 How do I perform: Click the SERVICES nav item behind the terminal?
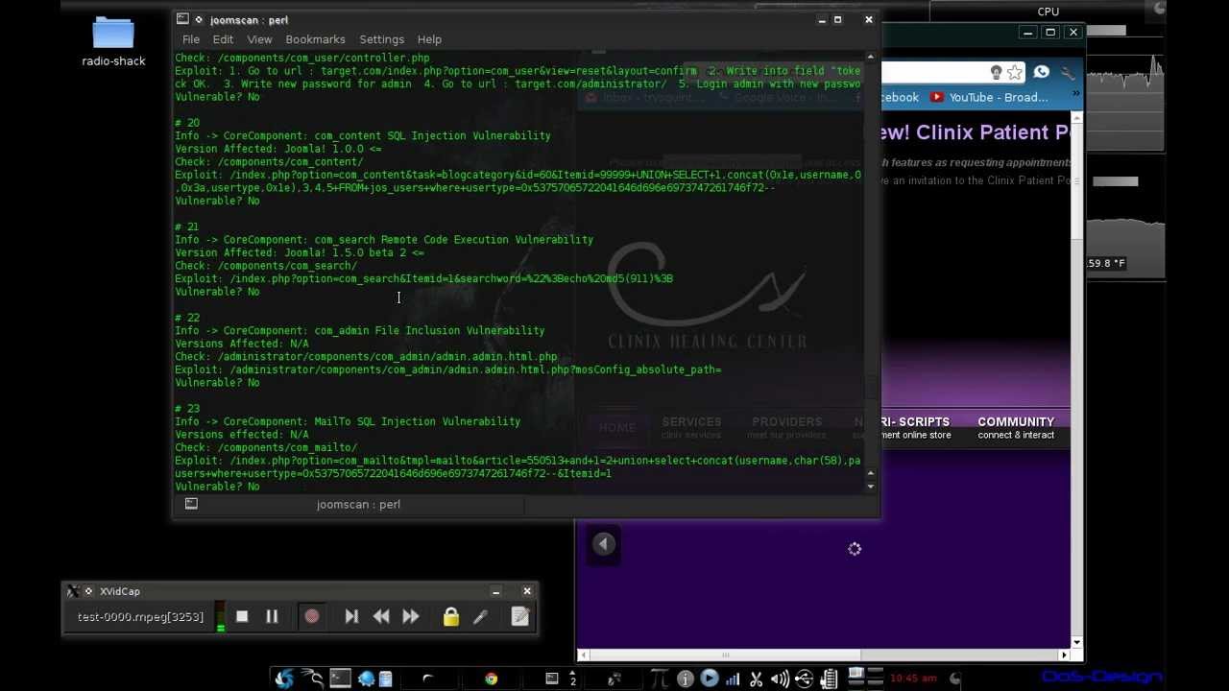691,428
